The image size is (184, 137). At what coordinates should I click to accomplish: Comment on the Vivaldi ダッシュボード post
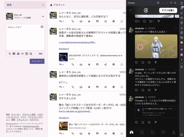[143, 90]
